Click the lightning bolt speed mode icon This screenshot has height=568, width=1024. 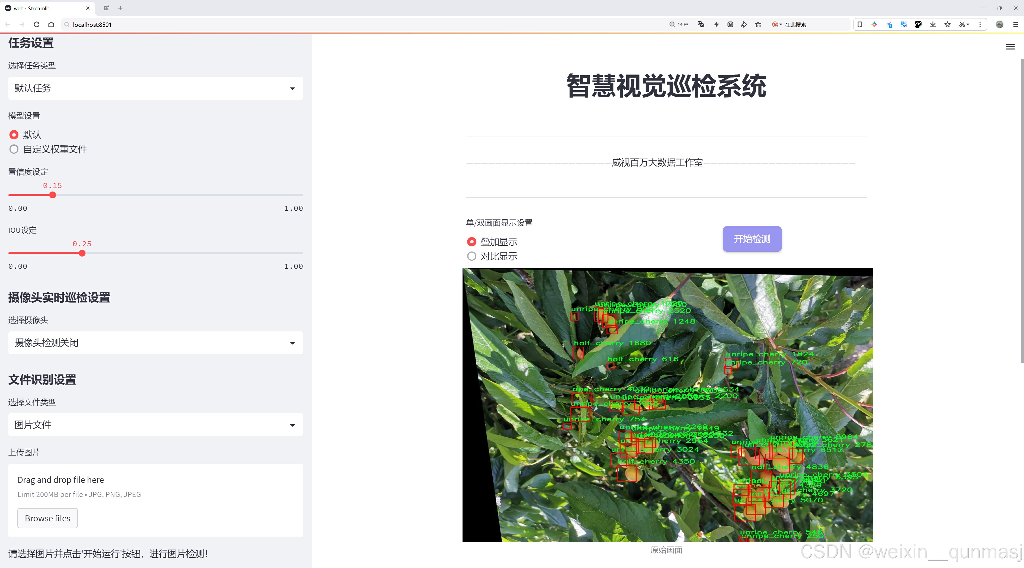click(x=716, y=25)
